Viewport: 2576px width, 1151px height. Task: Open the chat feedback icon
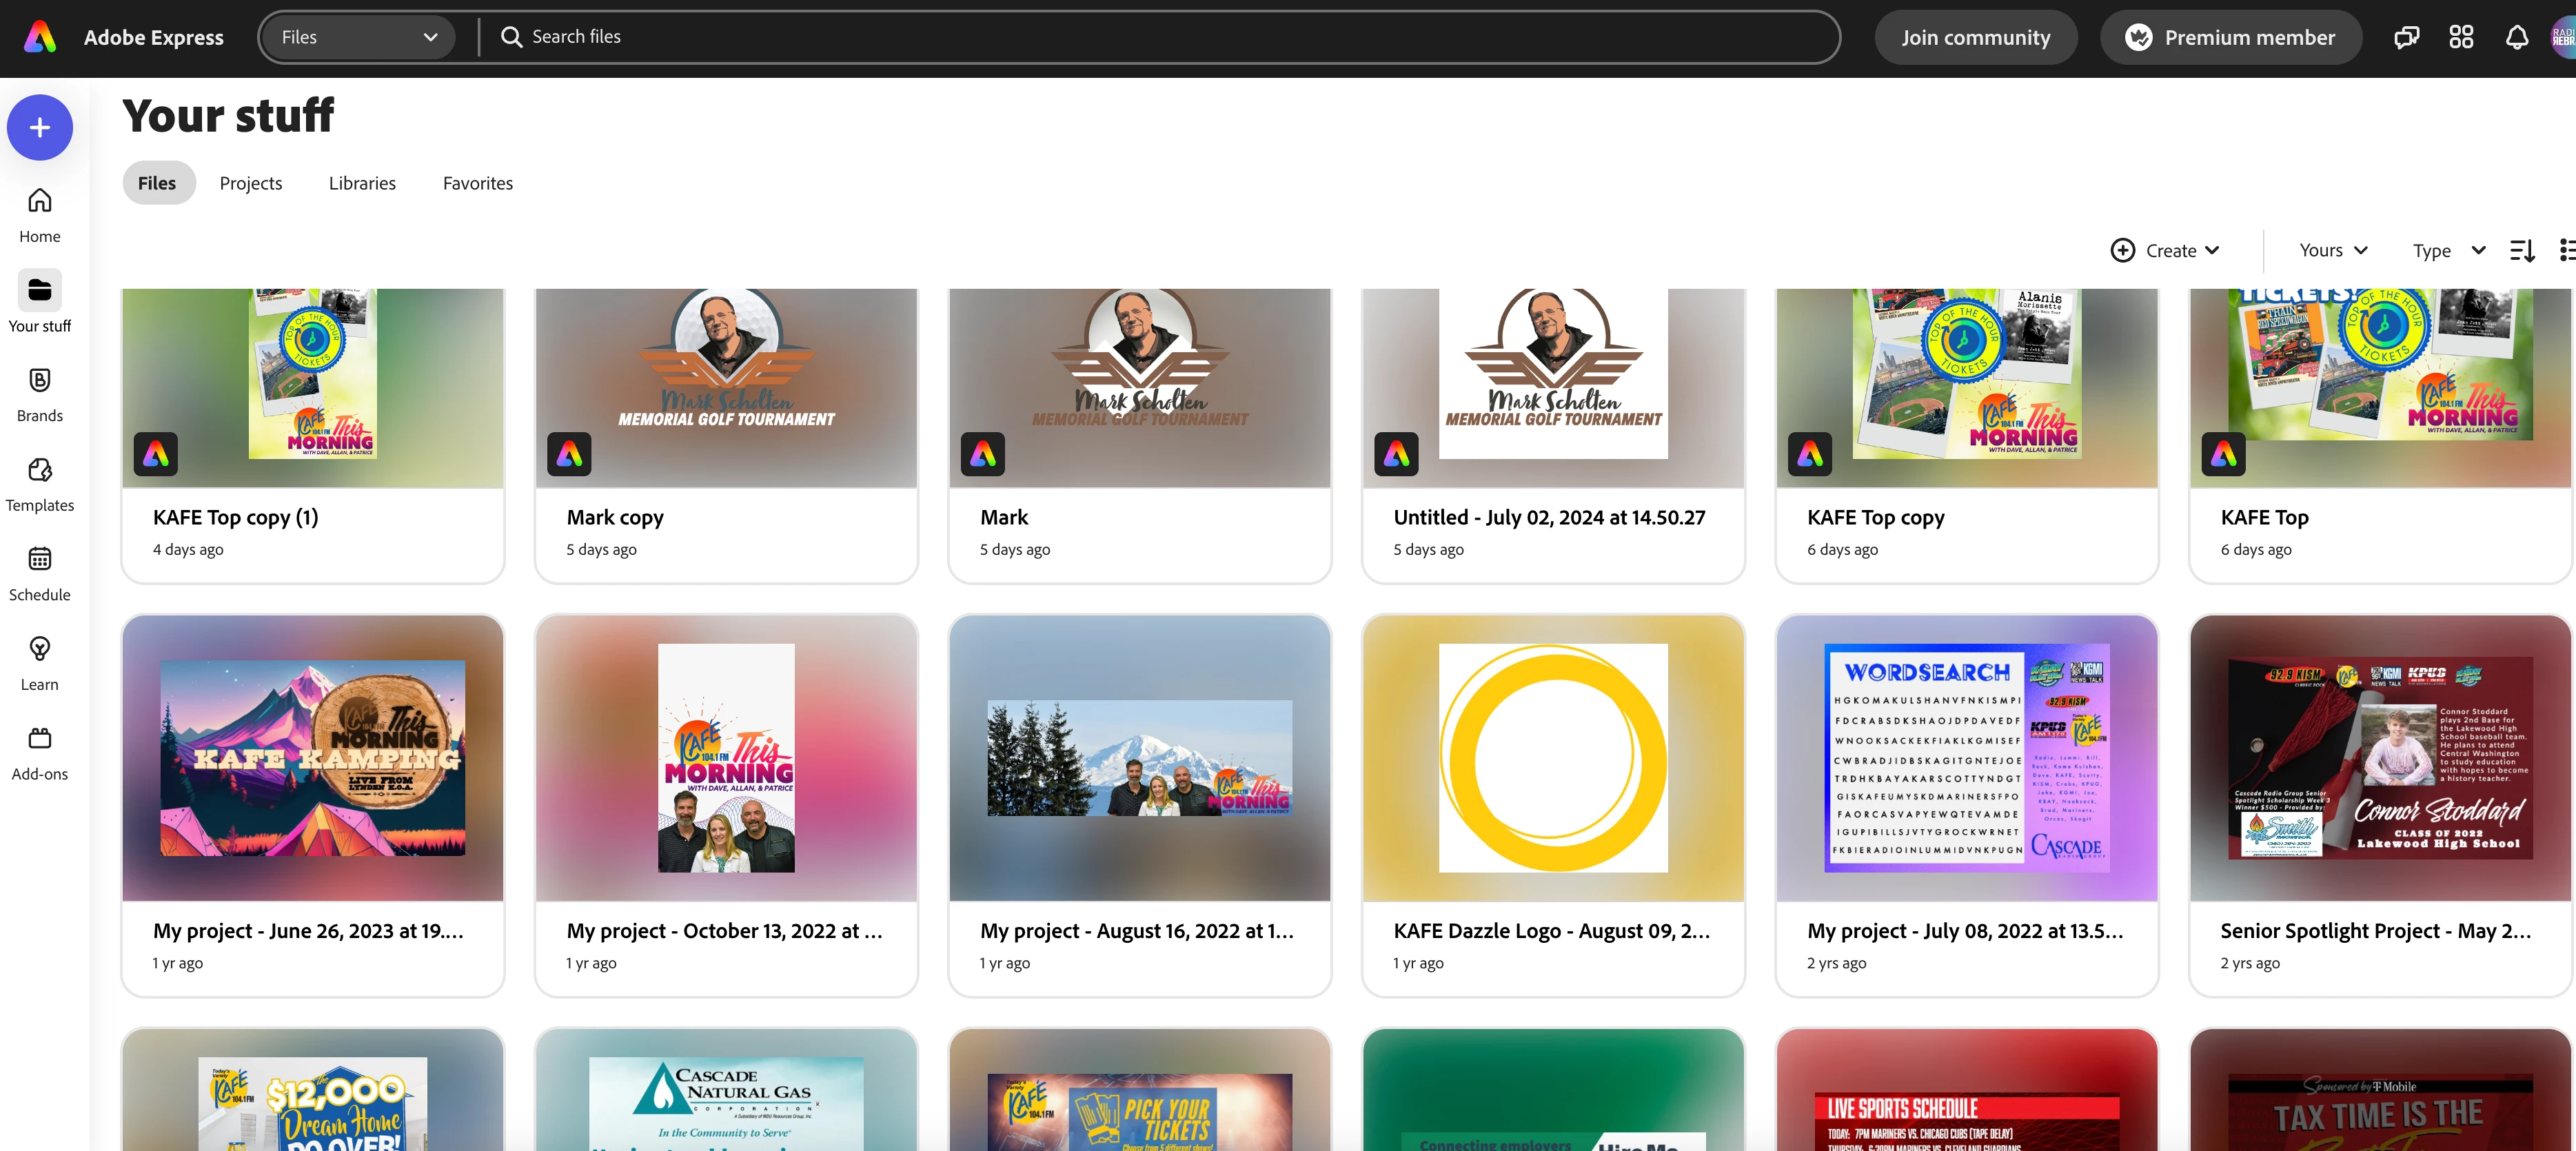[2406, 38]
